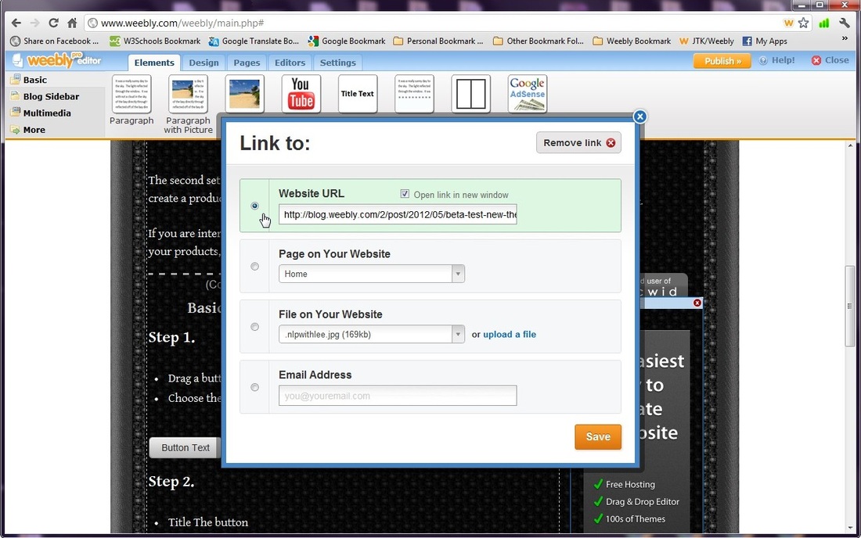
Task: Open the browser home page
Action: (x=72, y=23)
